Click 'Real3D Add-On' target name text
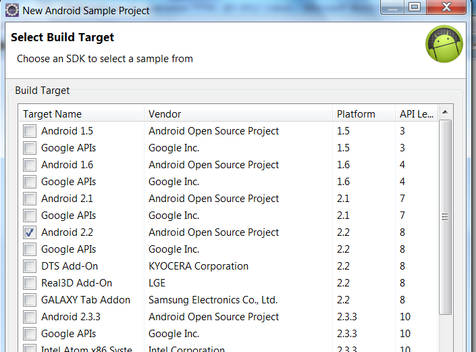476x352 pixels. (76, 283)
